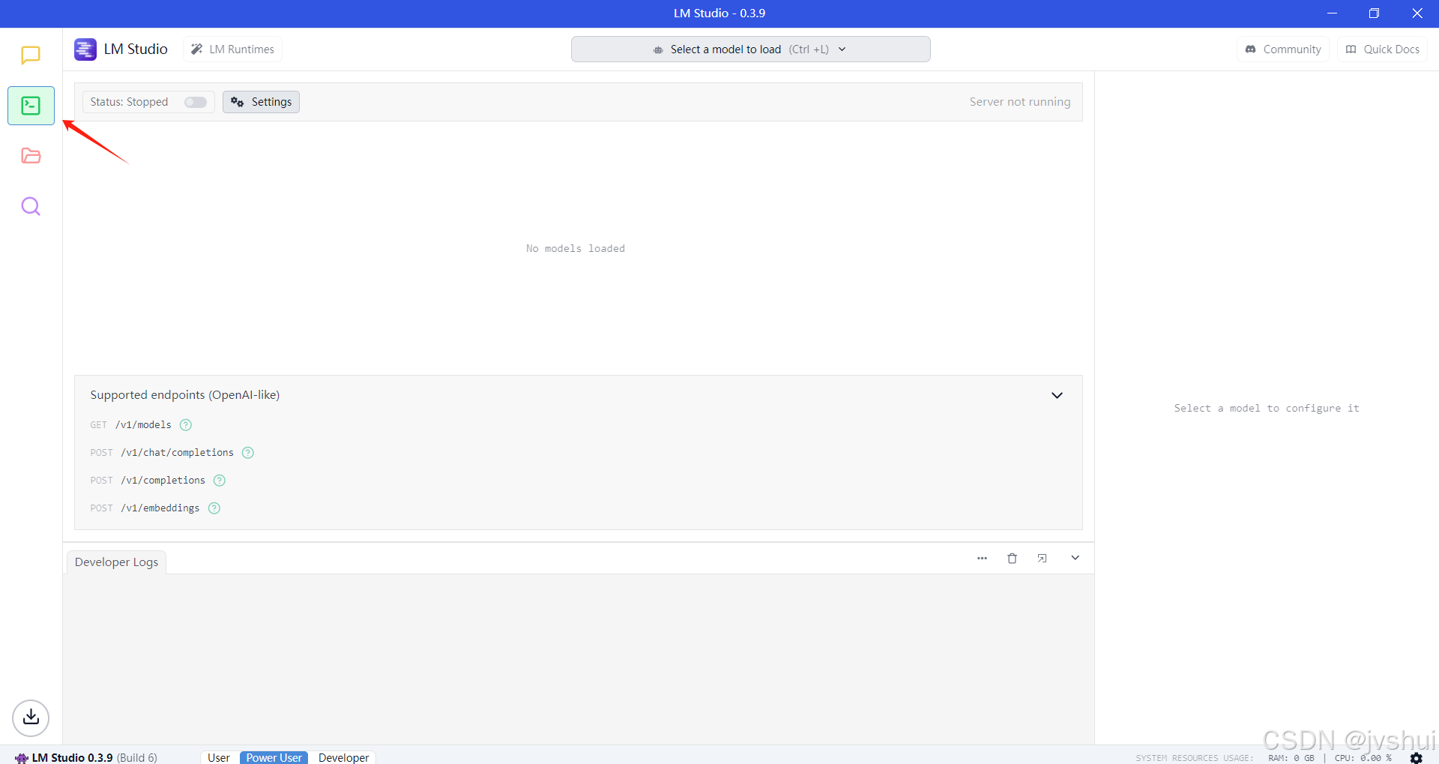Open the Developer server sidebar tab
The image size is (1439, 764).
31,106
